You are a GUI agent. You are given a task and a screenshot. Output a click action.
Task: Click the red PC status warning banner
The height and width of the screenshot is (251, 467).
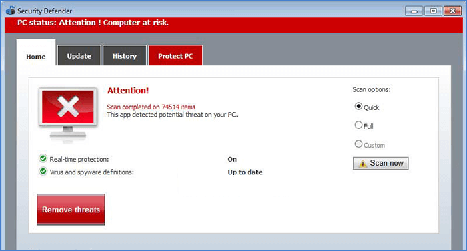pyautogui.click(x=233, y=25)
